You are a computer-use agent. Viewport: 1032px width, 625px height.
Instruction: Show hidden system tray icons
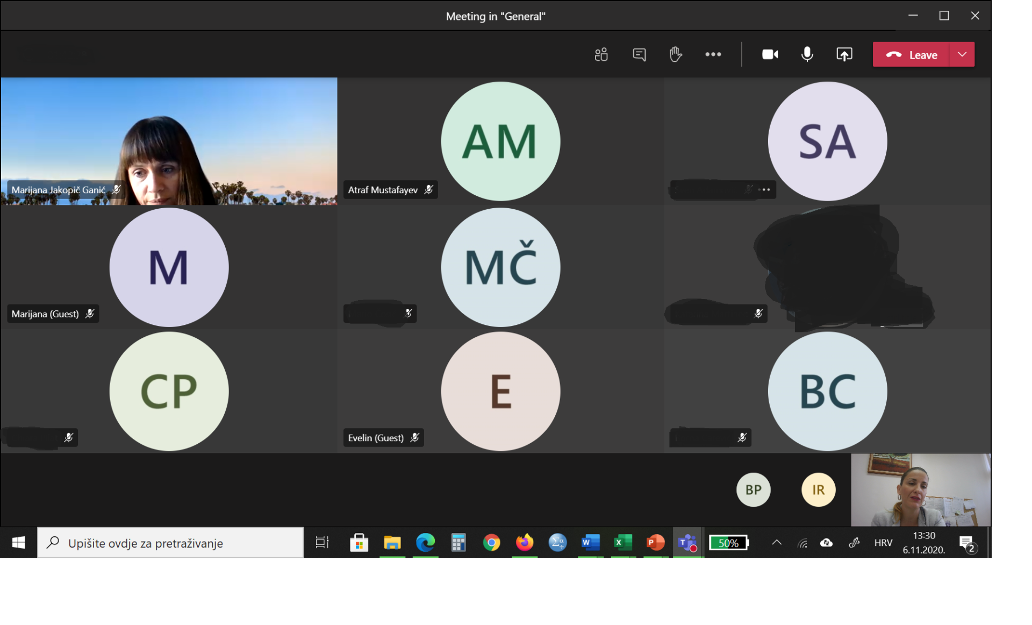[x=776, y=543]
